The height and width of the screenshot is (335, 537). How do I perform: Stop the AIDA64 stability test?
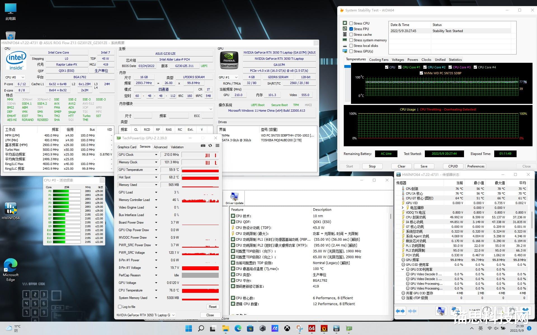(x=372, y=166)
